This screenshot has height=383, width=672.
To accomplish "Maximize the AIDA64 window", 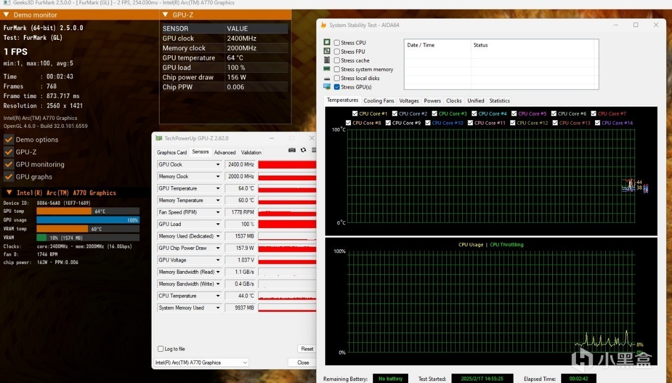I will coord(636,25).
